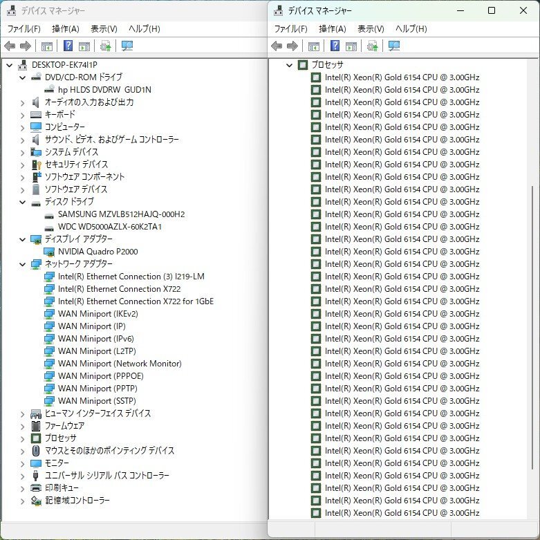Select Intel Ethernet Connection (3) I219-LM adapter
This screenshot has width=540, height=540.
[131, 277]
